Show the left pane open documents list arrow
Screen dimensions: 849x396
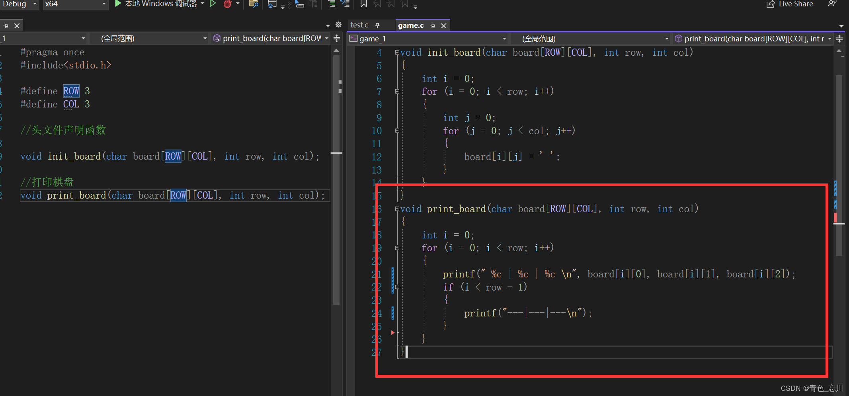coord(328,25)
